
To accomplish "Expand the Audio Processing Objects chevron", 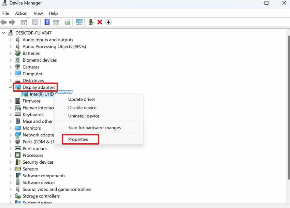I will (11, 47).
